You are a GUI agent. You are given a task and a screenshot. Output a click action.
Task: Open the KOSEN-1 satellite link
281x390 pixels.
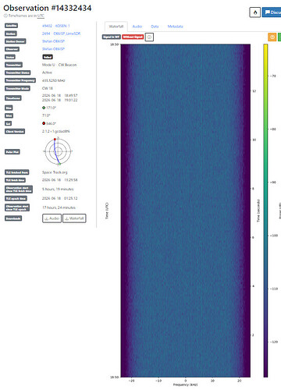coord(55,26)
